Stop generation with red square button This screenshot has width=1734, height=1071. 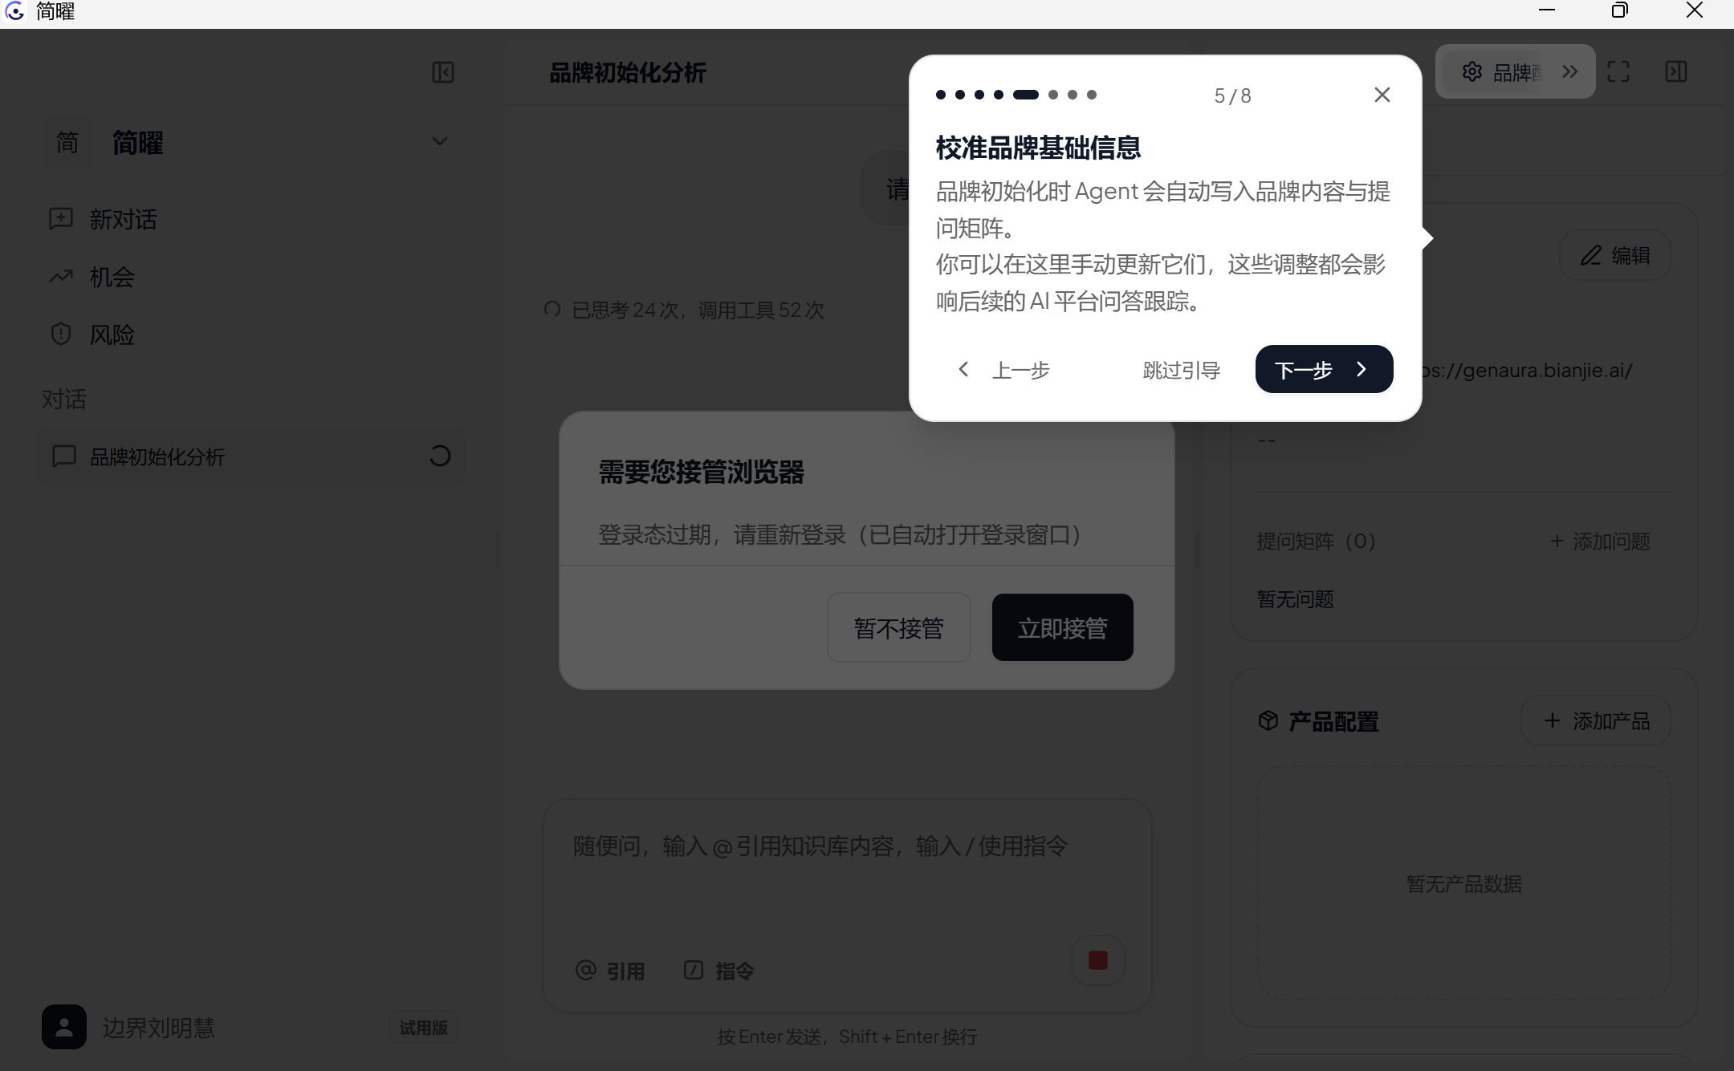click(x=1098, y=960)
